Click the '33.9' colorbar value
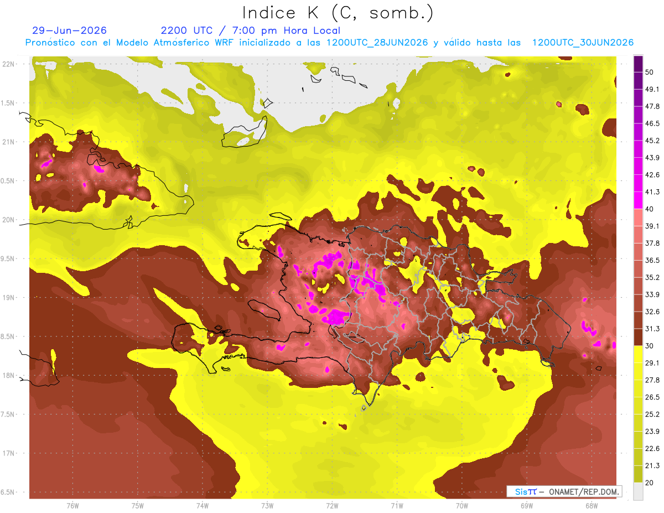Screen dimensions: 664x513 (652, 294)
